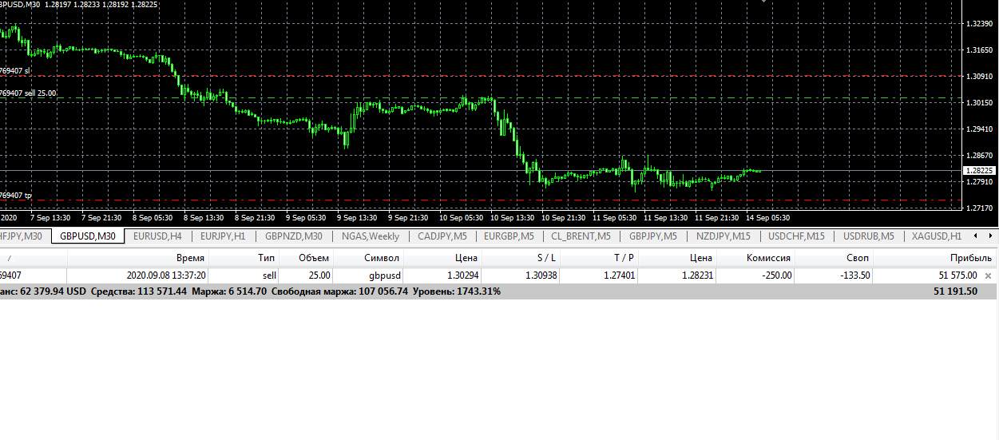
Task: Switch to GBPNZD,M30 chart tab
Action: pos(293,236)
